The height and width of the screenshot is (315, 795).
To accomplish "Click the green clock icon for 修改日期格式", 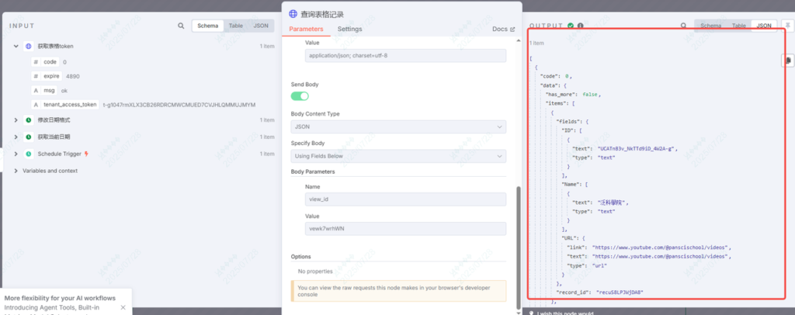I will (x=29, y=120).
